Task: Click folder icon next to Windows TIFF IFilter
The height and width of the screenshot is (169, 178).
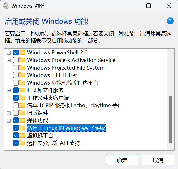Action: click(x=22, y=75)
